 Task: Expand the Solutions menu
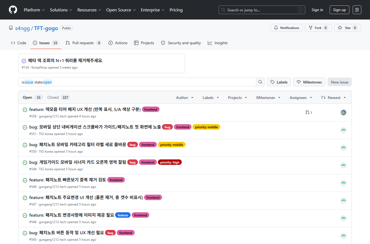[x=61, y=10]
